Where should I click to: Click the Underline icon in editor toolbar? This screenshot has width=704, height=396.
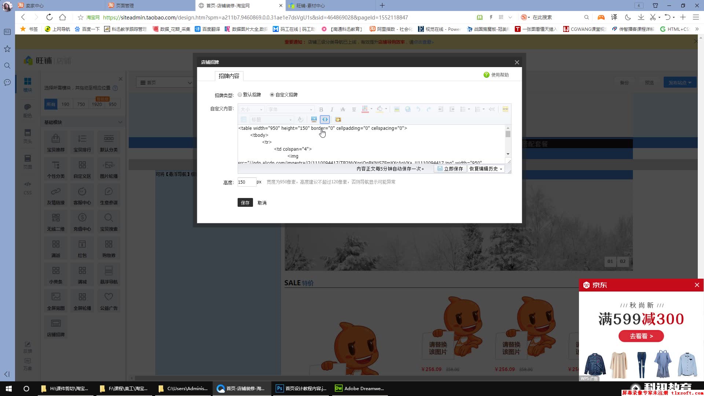point(354,109)
